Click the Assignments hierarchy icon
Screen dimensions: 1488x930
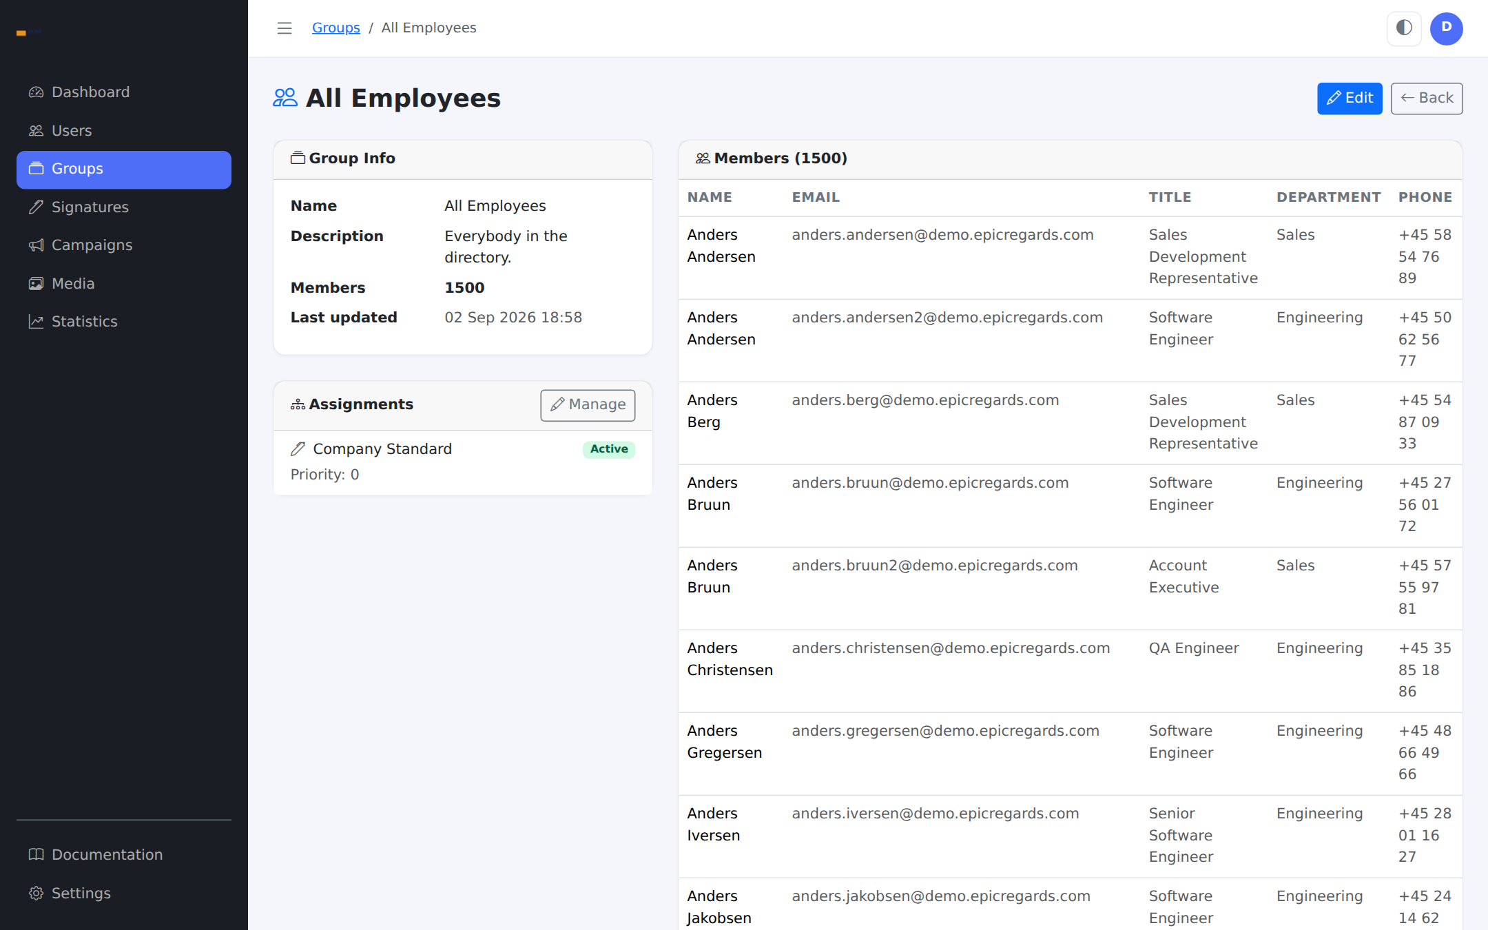click(x=298, y=404)
